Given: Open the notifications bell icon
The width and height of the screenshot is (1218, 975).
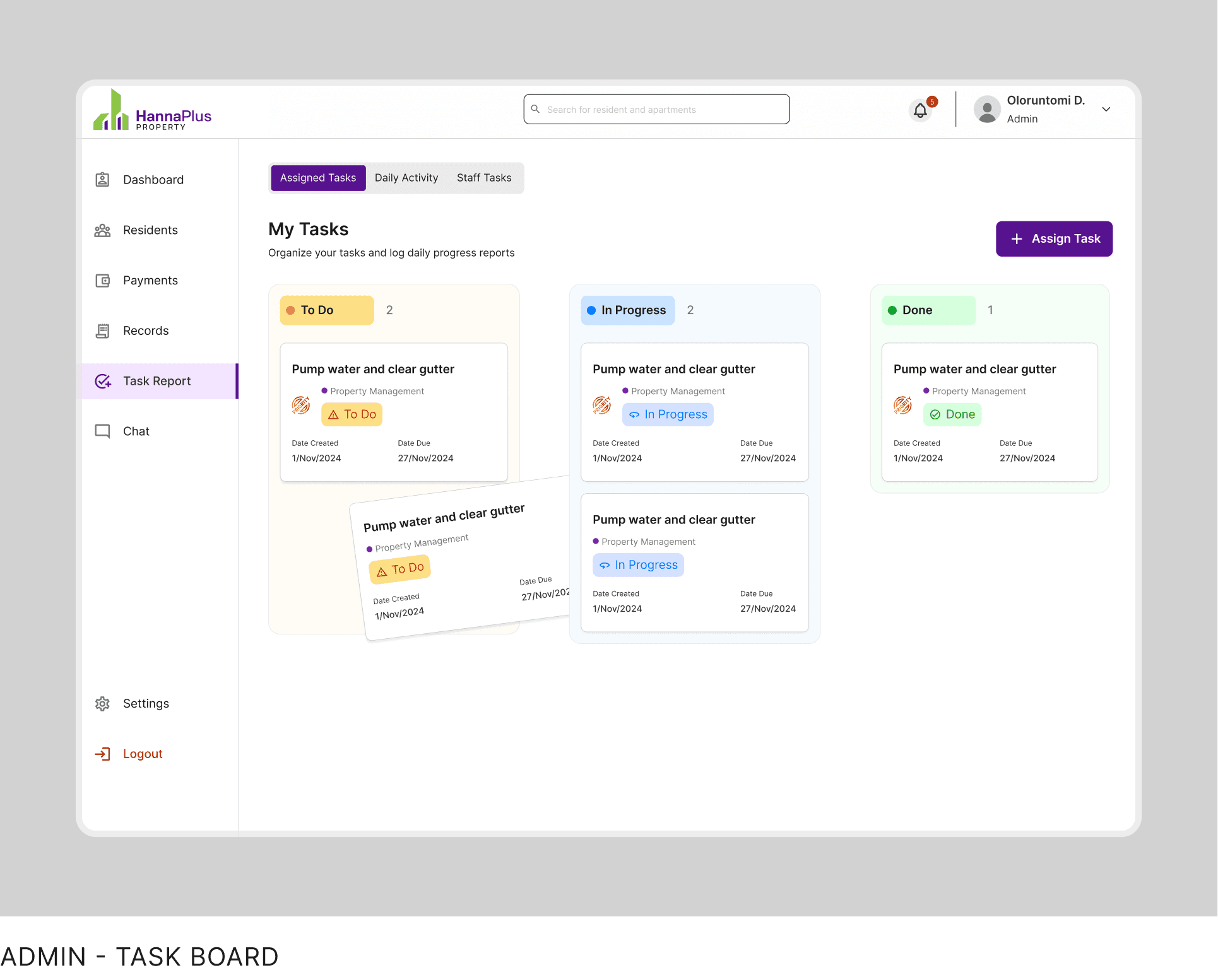Looking at the screenshot, I should (921, 111).
